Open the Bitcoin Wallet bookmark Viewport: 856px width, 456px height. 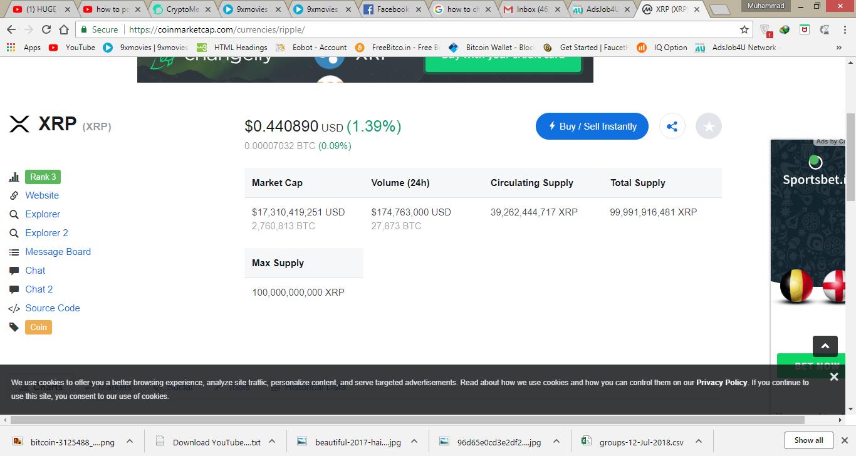[491, 48]
